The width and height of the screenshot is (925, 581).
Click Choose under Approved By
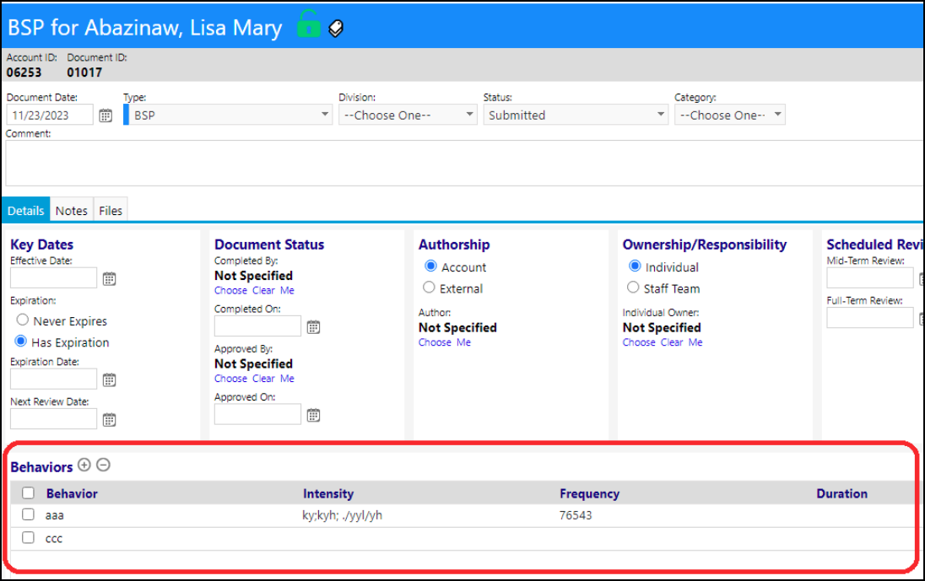coord(230,379)
